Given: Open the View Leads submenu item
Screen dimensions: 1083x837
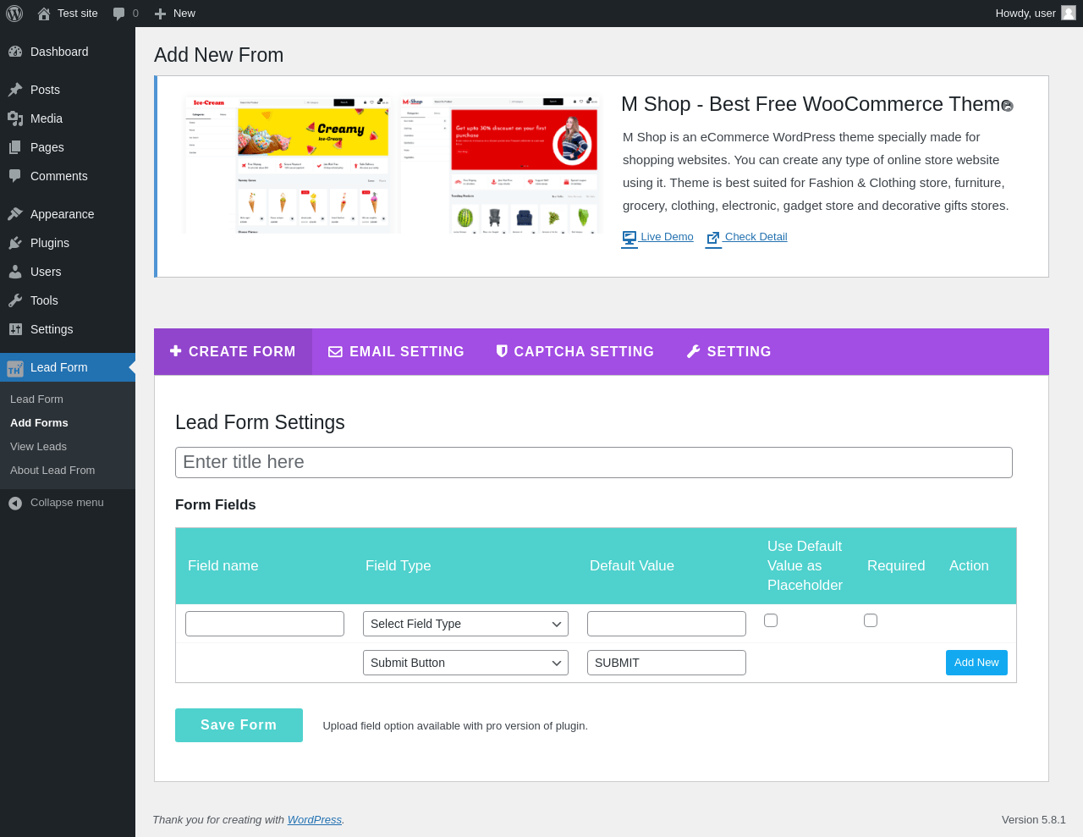Looking at the screenshot, I should pyautogui.click(x=38, y=447).
